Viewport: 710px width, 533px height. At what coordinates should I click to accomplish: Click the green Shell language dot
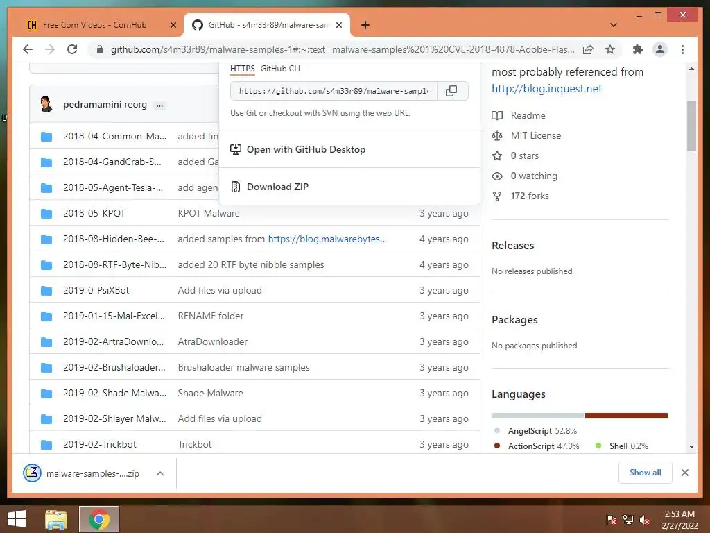pyautogui.click(x=598, y=446)
